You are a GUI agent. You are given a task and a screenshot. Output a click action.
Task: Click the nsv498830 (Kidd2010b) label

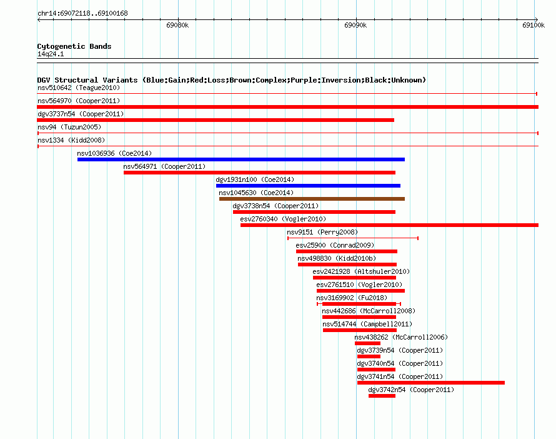[x=337, y=258]
